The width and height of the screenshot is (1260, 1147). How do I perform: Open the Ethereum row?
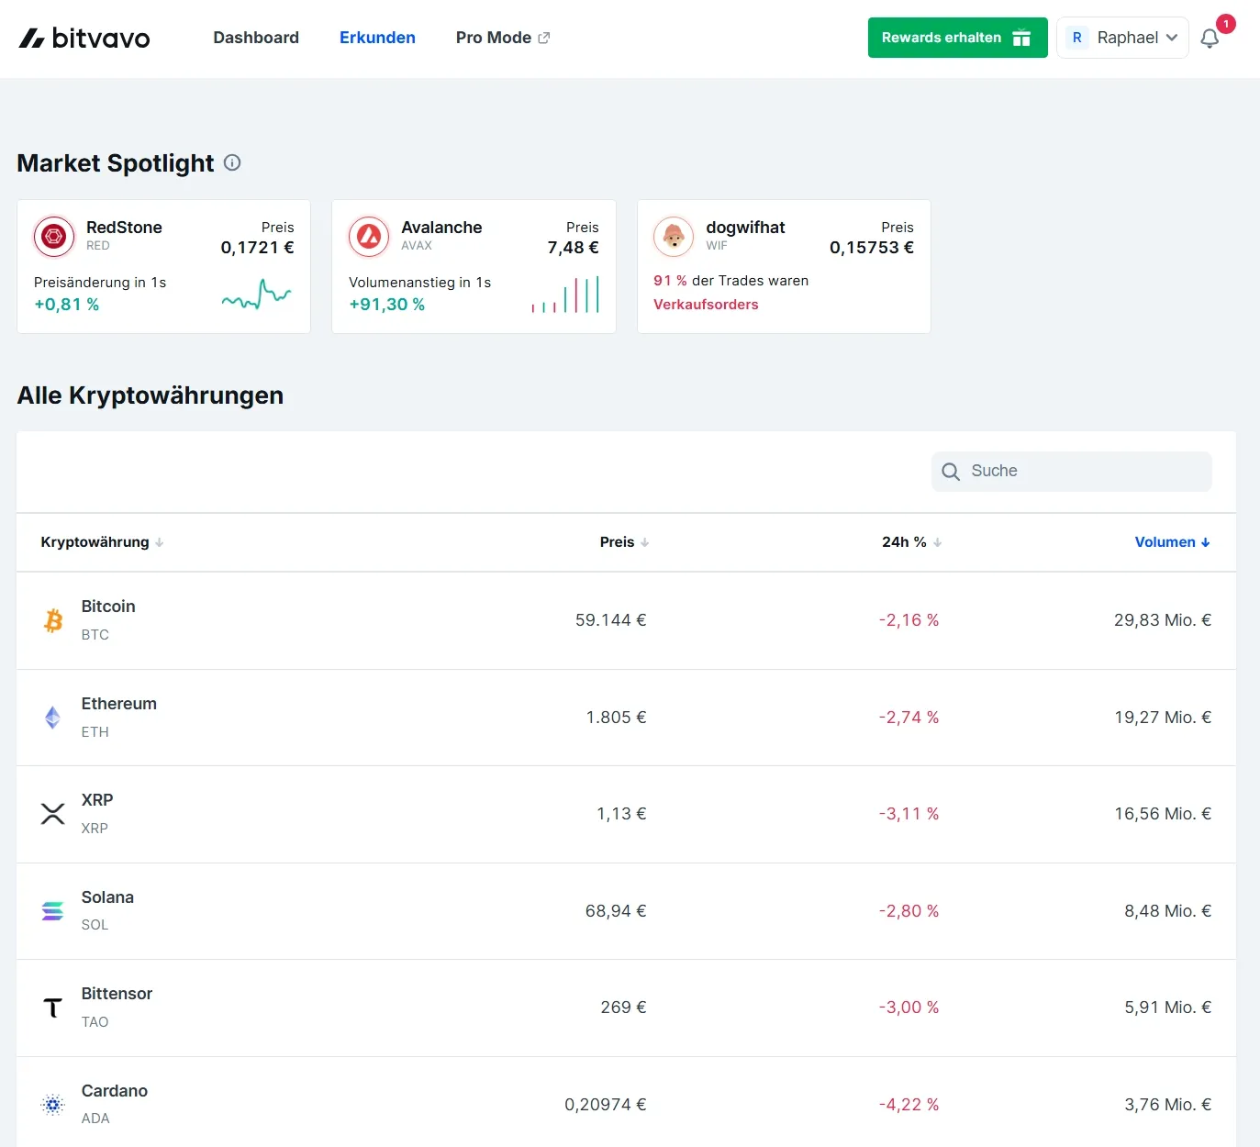click(626, 718)
